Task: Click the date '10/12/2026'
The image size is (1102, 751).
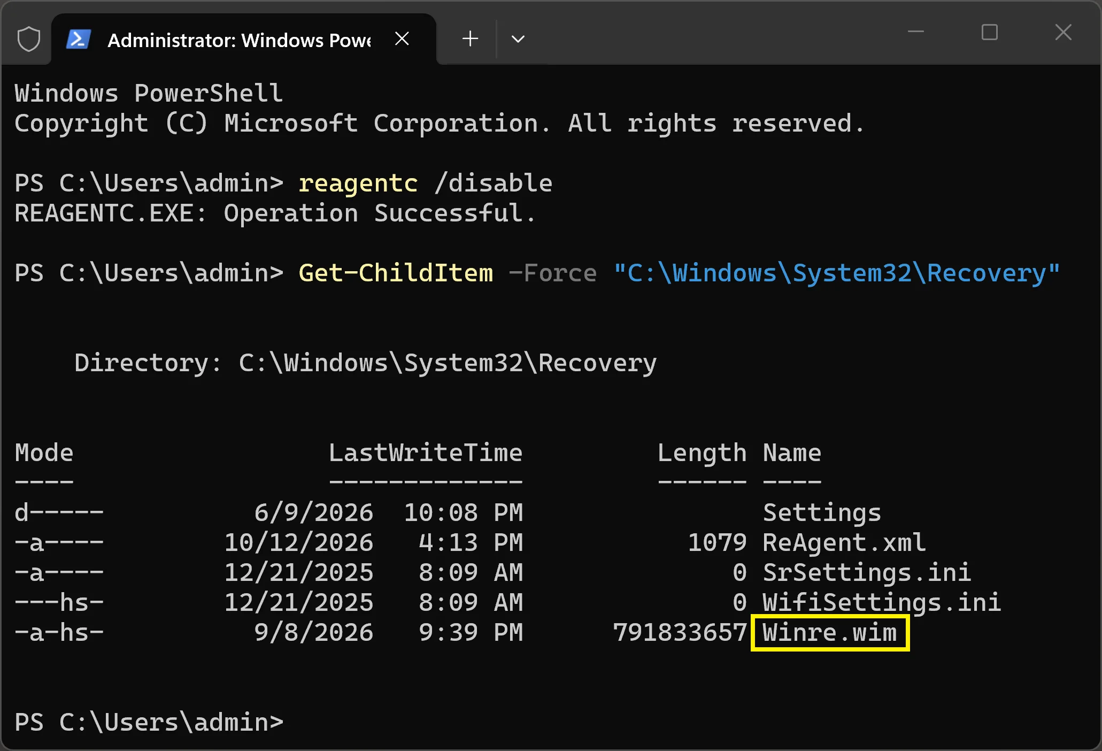Action: coord(298,543)
